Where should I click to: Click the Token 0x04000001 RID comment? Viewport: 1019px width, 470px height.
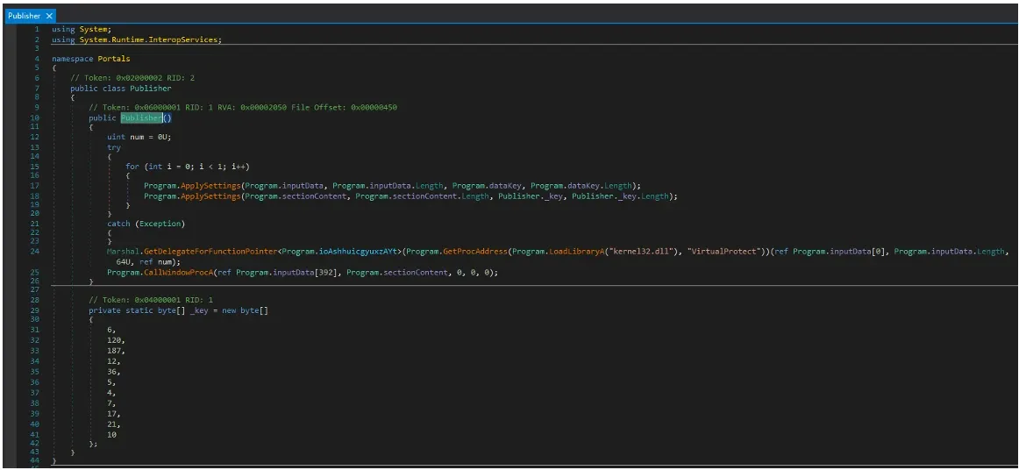click(151, 300)
